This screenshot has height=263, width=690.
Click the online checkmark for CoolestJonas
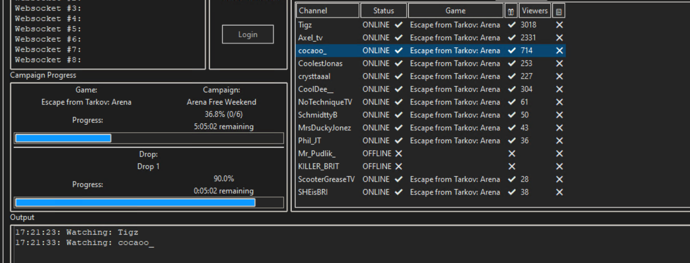399,63
